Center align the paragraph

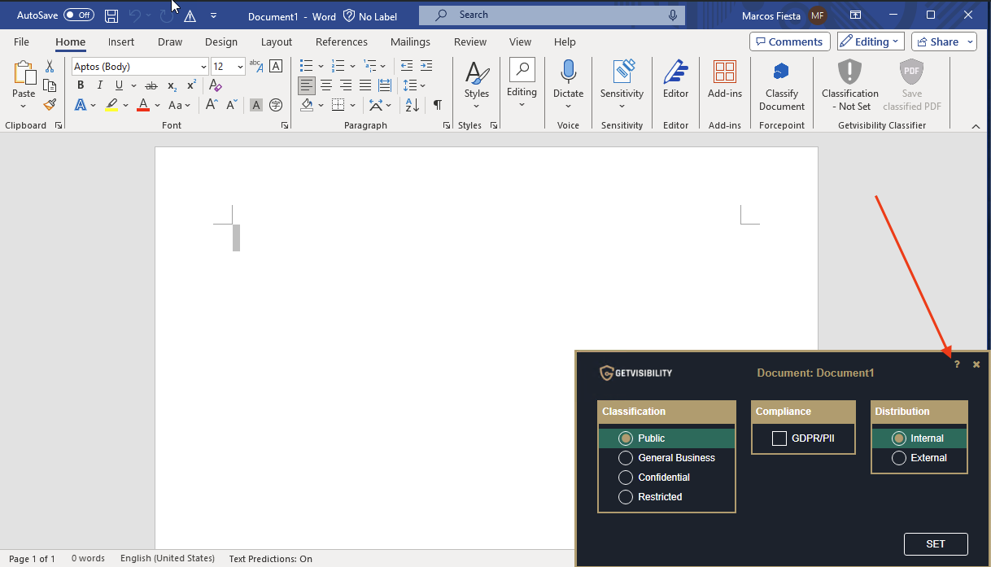coord(326,85)
